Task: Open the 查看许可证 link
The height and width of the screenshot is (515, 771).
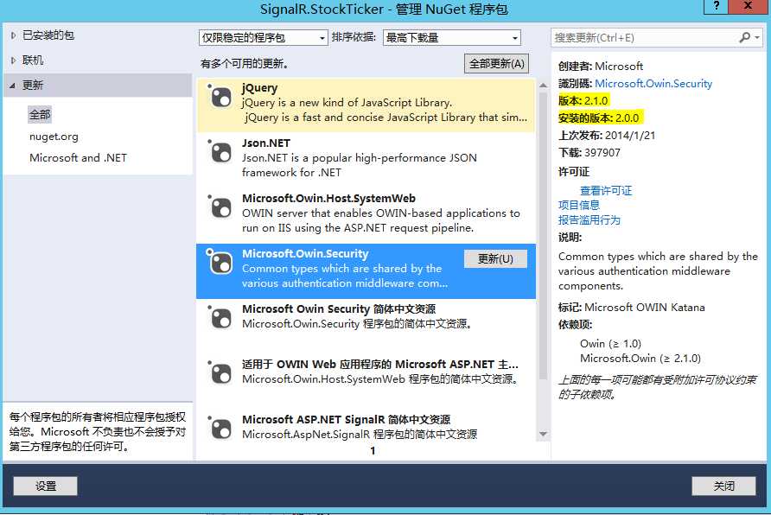Action: coord(606,191)
